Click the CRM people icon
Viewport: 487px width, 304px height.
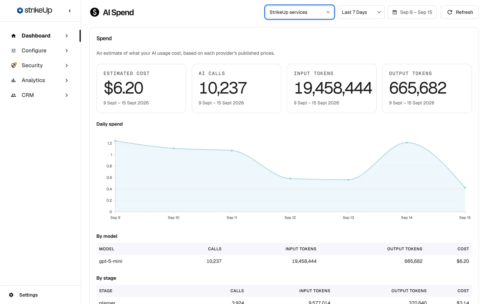pyautogui.click(x=14, y=95)
